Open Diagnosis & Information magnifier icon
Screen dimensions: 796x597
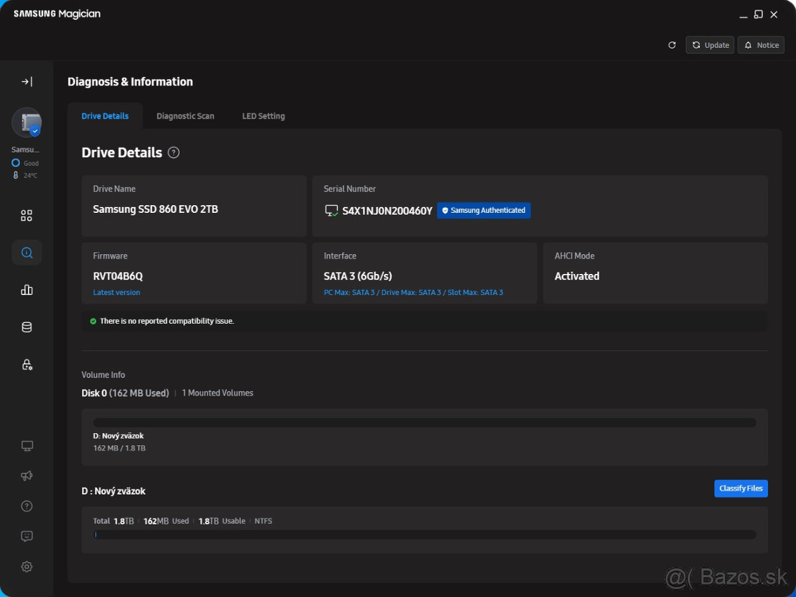pyautogui.click(x=27, y=253)
